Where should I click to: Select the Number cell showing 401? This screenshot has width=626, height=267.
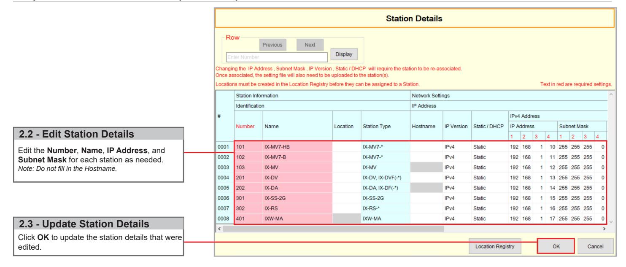pos(248,218)
